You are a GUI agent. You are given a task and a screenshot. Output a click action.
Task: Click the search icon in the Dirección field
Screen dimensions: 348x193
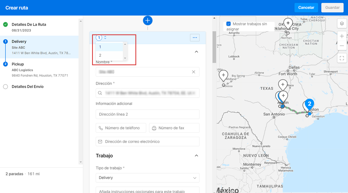(100, 93)
